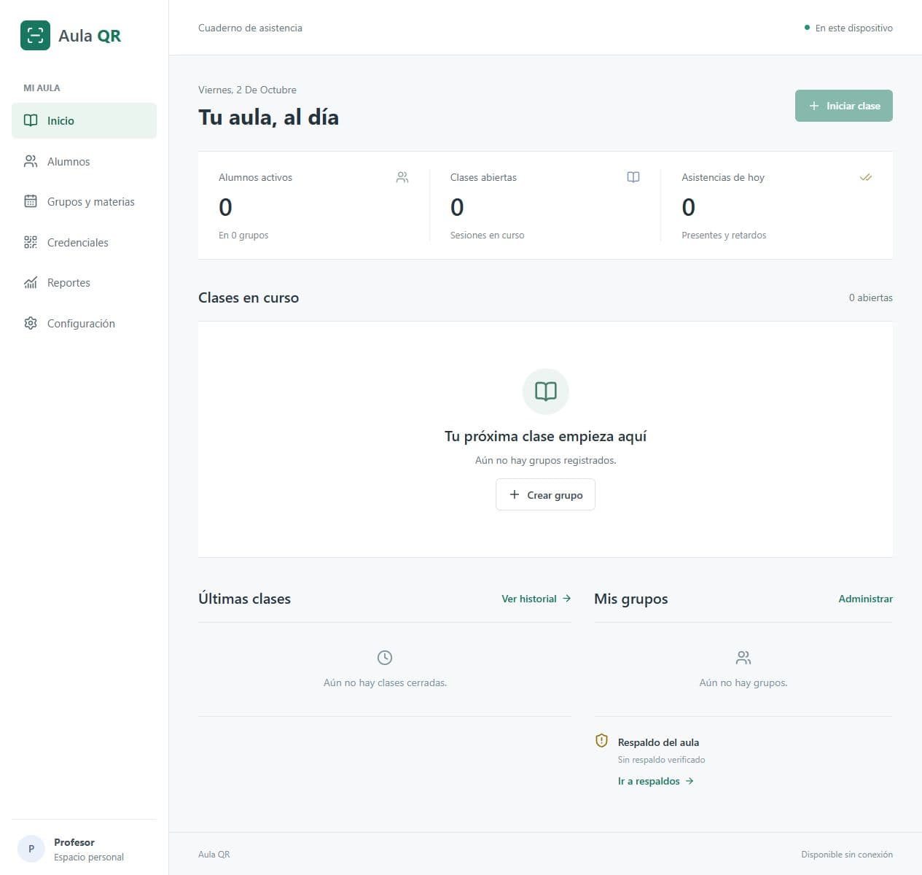
Task: Click the '0 abiertas' counter text
Action: click(x=870, y=297)
